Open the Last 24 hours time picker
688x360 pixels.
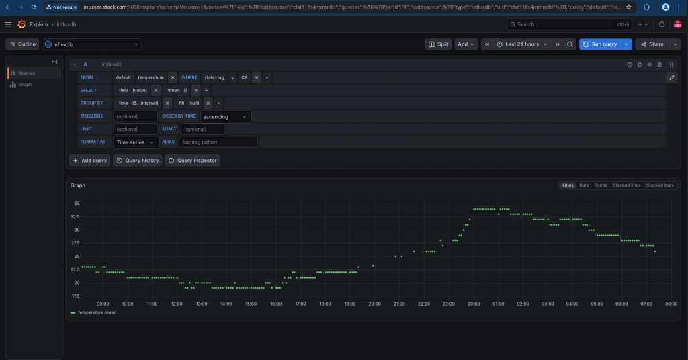tap(521, 44)
